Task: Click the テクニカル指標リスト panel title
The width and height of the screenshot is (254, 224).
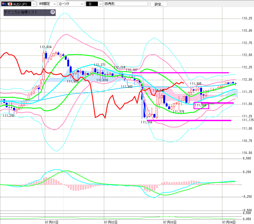Action: click(x=21, y=12)
